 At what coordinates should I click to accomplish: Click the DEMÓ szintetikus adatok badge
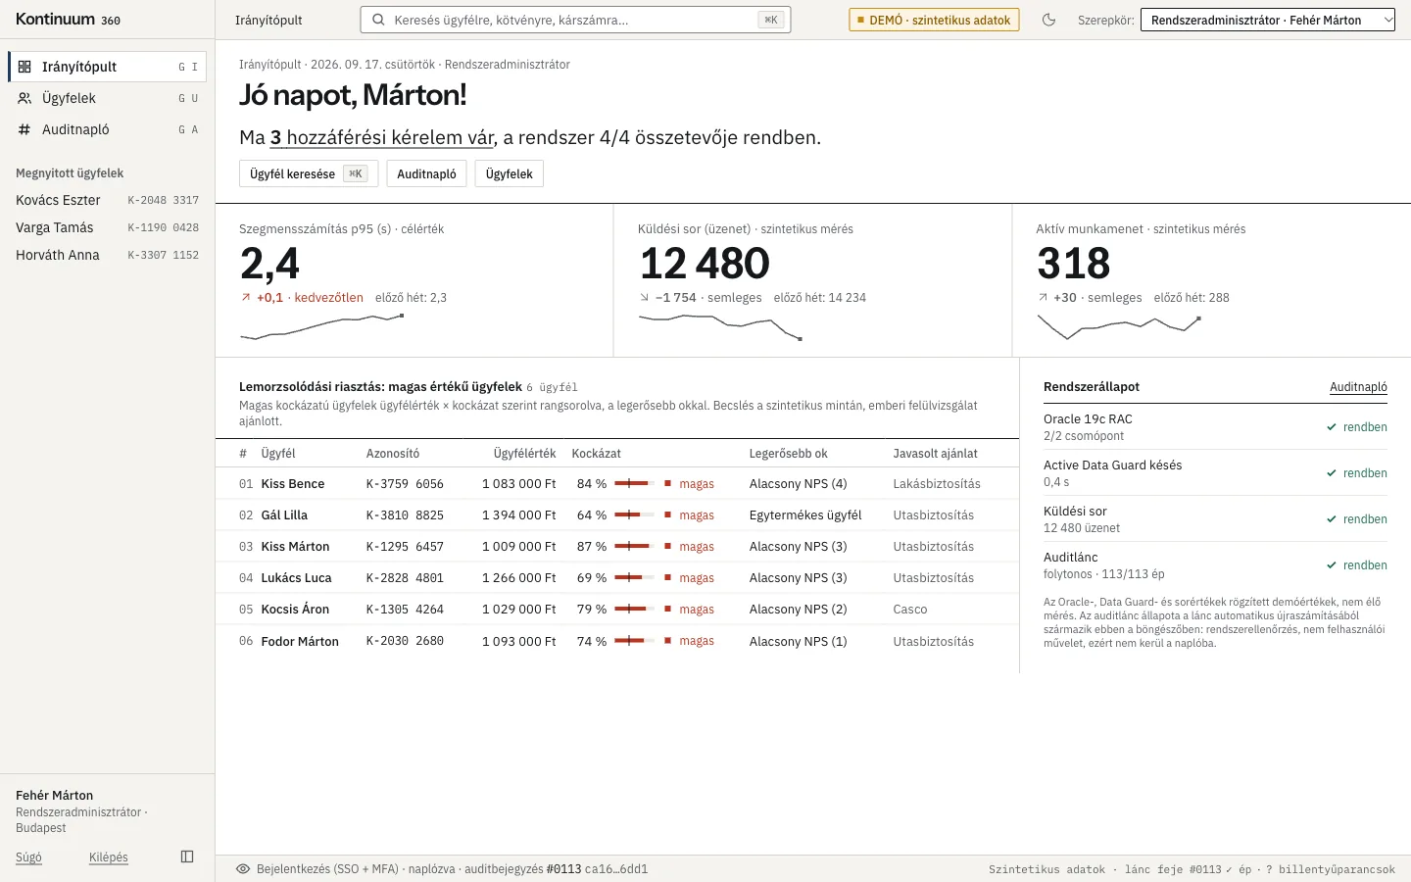point(934,20)
